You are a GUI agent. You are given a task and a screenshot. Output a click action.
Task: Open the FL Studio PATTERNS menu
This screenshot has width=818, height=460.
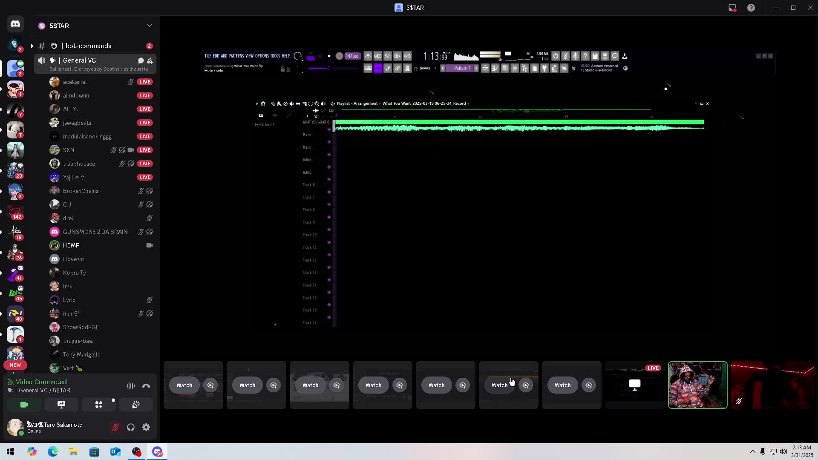236,56
